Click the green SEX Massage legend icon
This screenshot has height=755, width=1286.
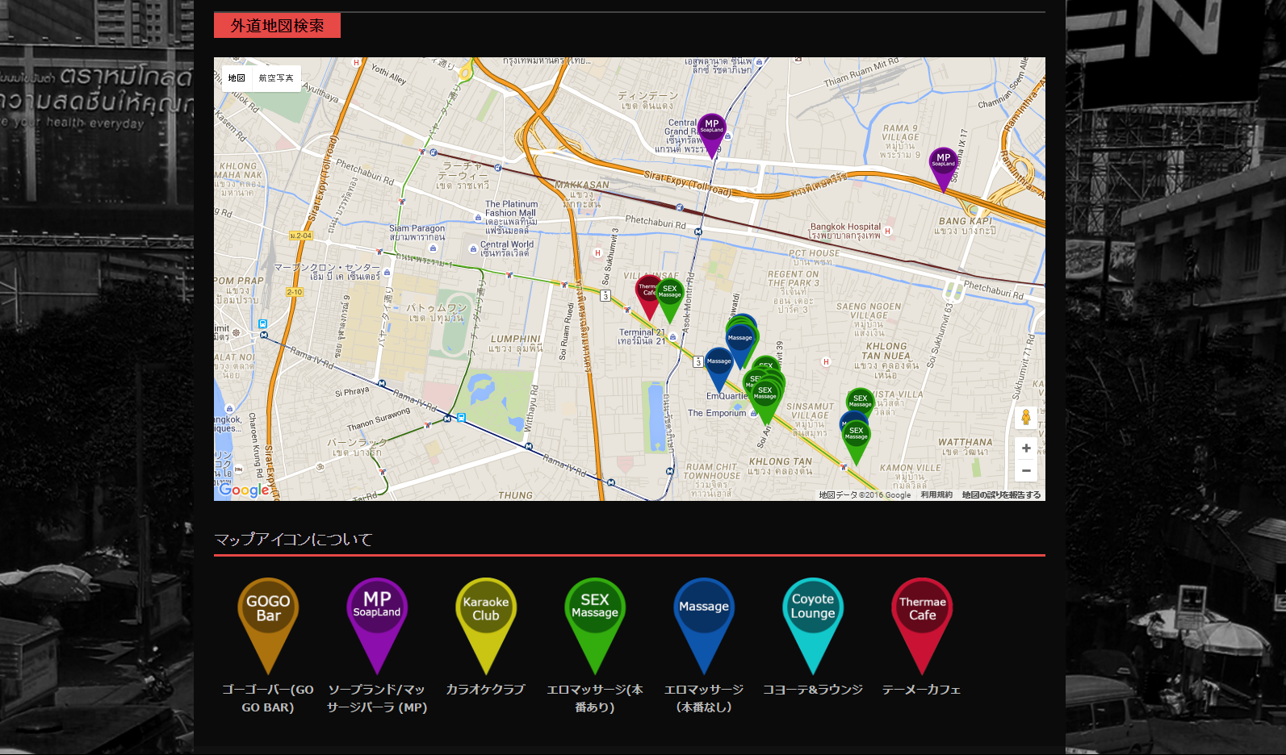pyautogui.click(x=595, y=615)
